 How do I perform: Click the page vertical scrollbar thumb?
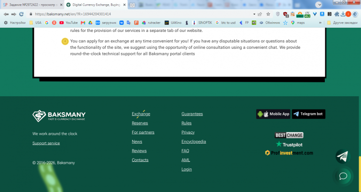click(x=360, y=173)
